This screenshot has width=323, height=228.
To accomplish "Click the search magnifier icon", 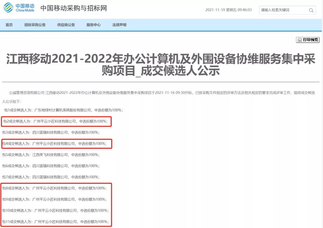I will (x=311, y=10).
